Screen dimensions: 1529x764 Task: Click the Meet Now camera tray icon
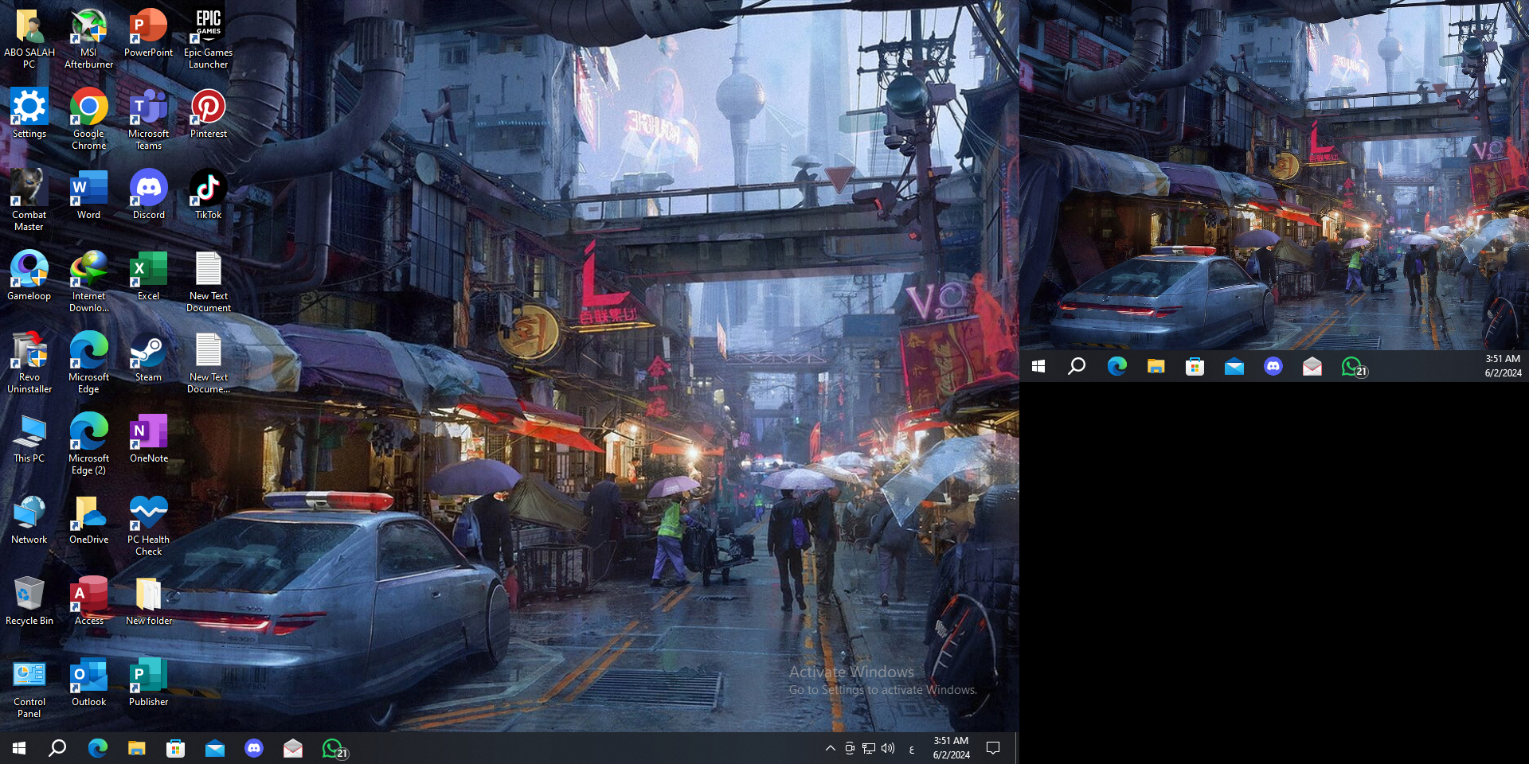(x=850, y=748)
